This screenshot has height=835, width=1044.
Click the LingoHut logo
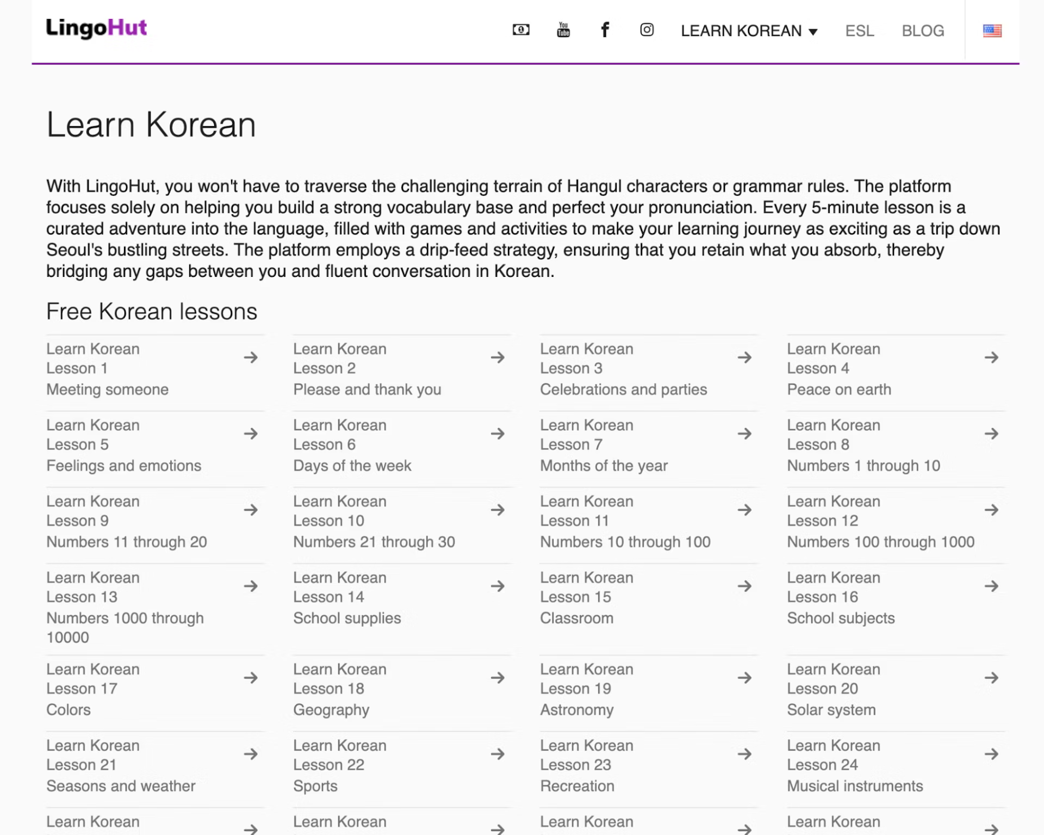[96, 28]
